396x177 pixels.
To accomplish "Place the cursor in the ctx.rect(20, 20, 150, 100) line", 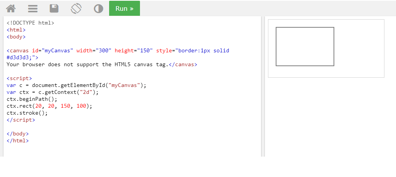I will point(49,106).
